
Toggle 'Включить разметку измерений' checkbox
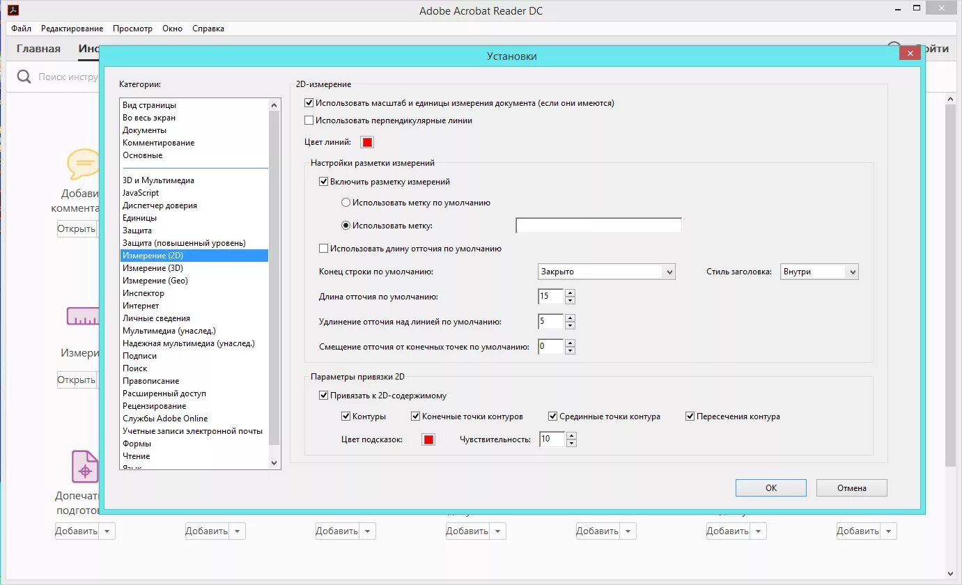pyautogui.click(x=323, y=181)
